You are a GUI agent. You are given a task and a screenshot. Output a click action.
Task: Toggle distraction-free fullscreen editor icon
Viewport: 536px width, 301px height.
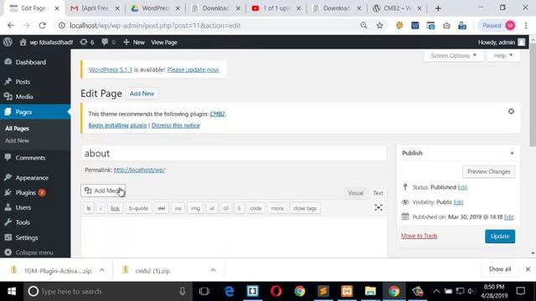[379, 207]
